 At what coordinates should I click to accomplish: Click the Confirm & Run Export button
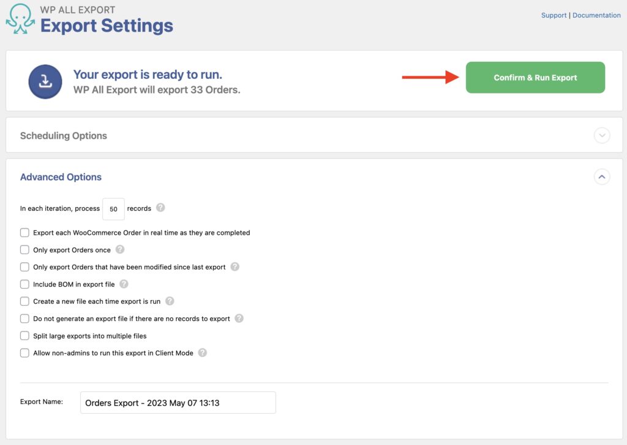tap(535, 78)
